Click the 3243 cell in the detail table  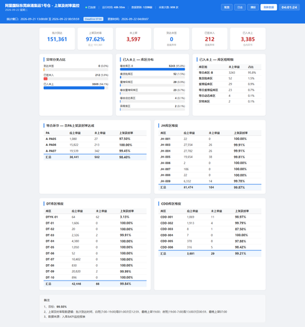(232, 73)
